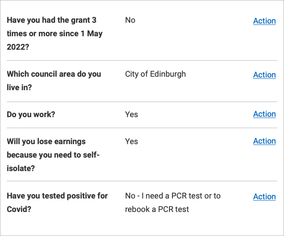284x236 pixels.
Task: Click the PCR test answer text
Action: (173, 203)
